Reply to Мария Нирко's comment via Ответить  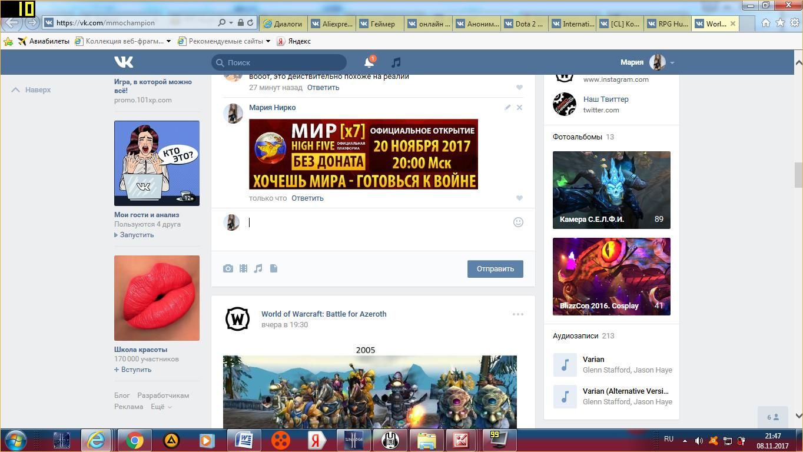[307, 198]
